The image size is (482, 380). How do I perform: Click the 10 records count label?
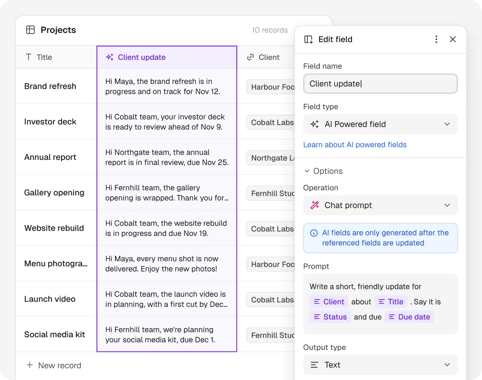270,30
